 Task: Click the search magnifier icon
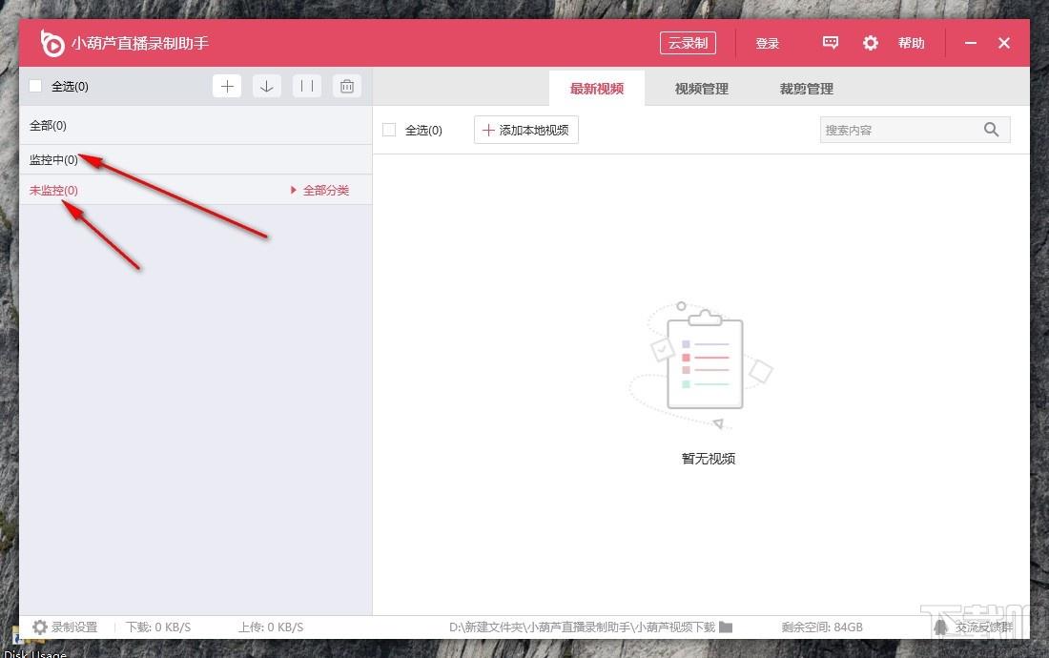(992, 130)
